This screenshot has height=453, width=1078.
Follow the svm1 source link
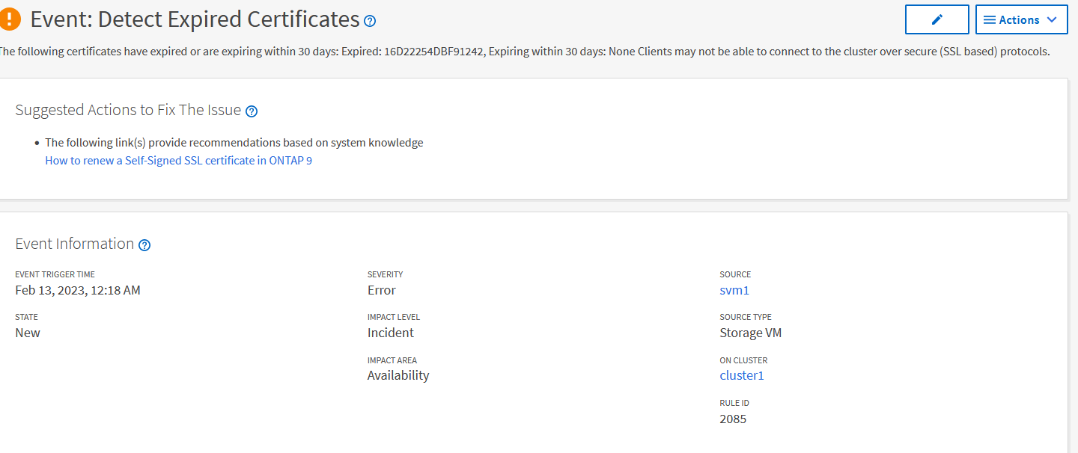click(734, 290)
